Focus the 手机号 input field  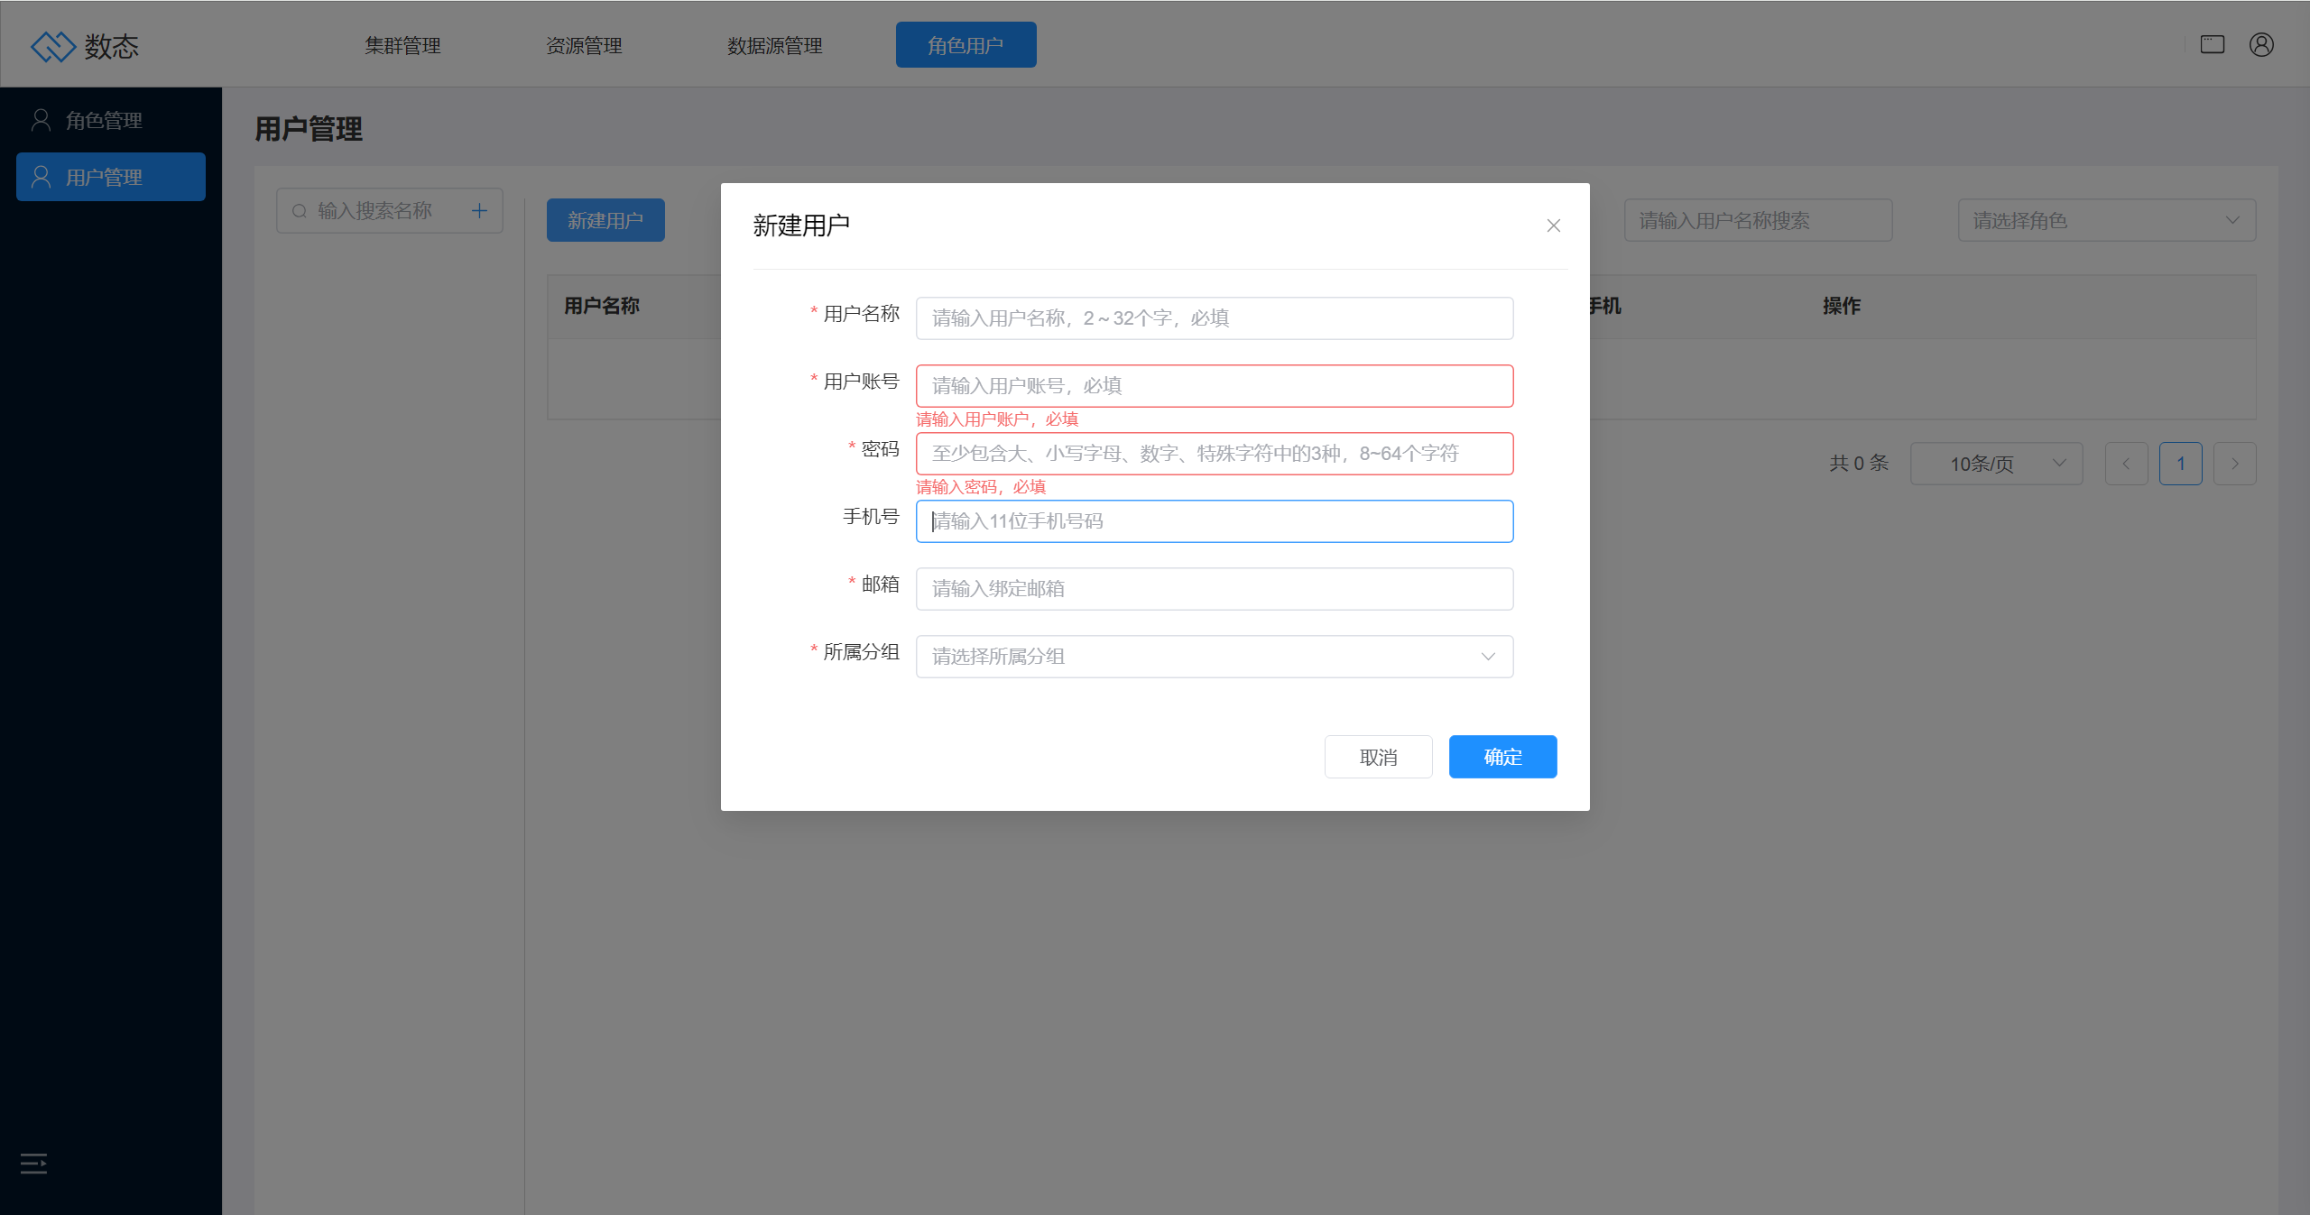(x=1215, y=521)
